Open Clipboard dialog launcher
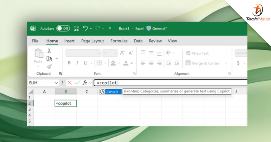271x142 pixels. tap(60, 74)
